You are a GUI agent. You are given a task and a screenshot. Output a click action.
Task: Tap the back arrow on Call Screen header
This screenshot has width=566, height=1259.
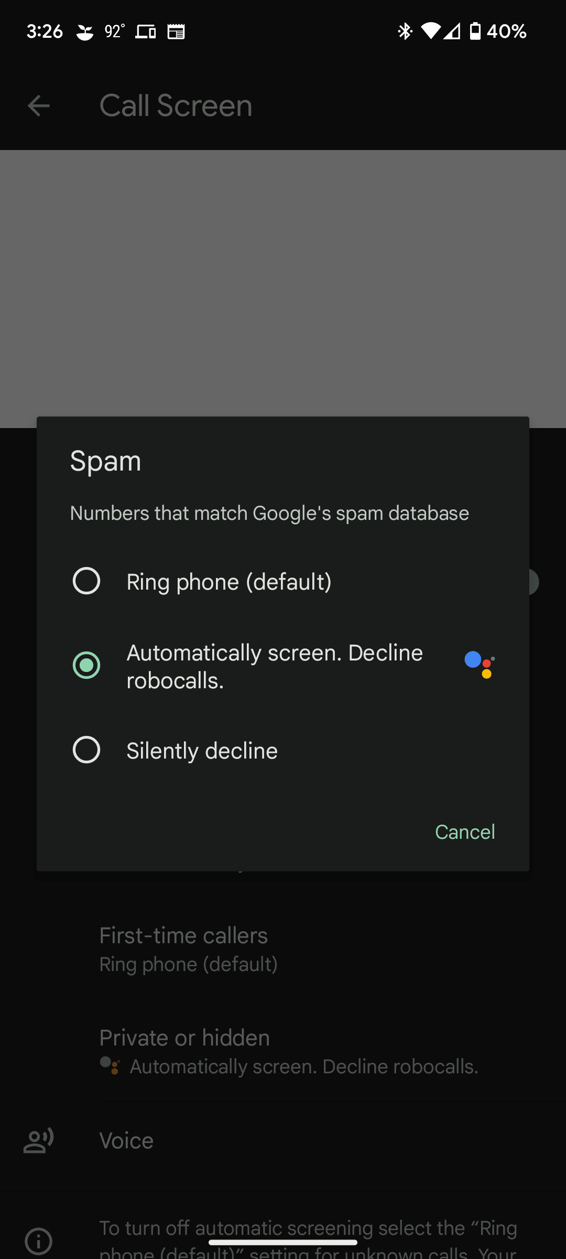click(38, 105)
